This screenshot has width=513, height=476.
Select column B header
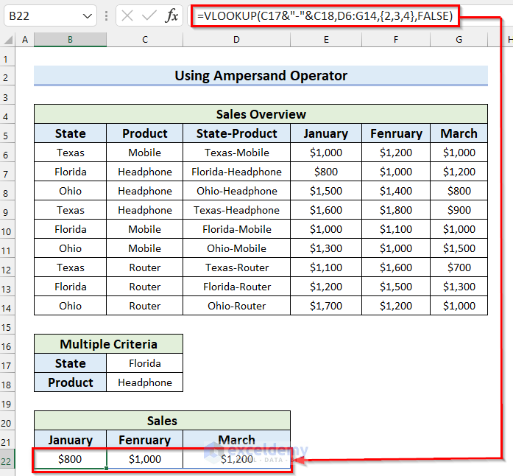(x=70, y=40)
